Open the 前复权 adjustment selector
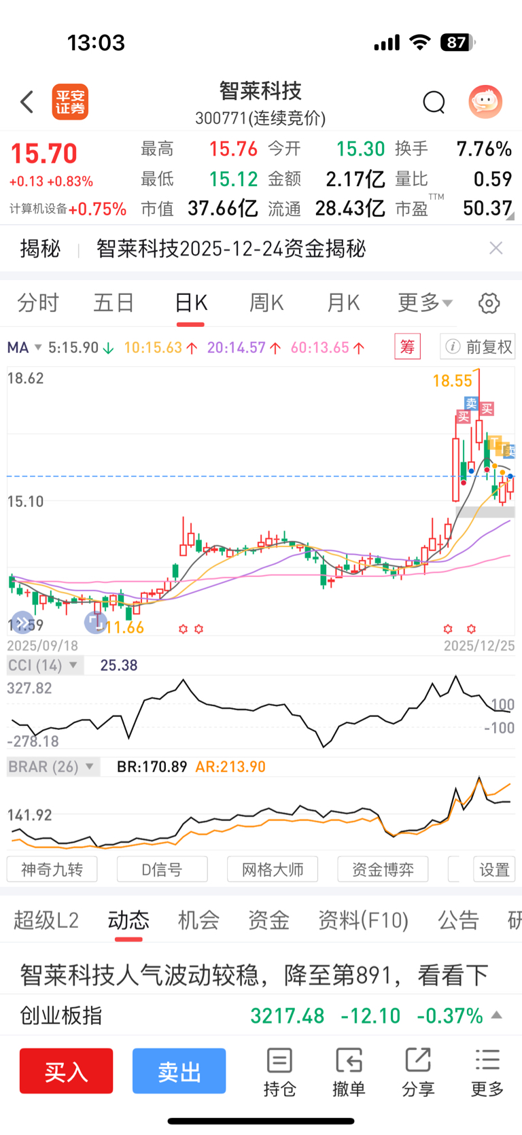522x1135 pixels. tap(477, 347)
